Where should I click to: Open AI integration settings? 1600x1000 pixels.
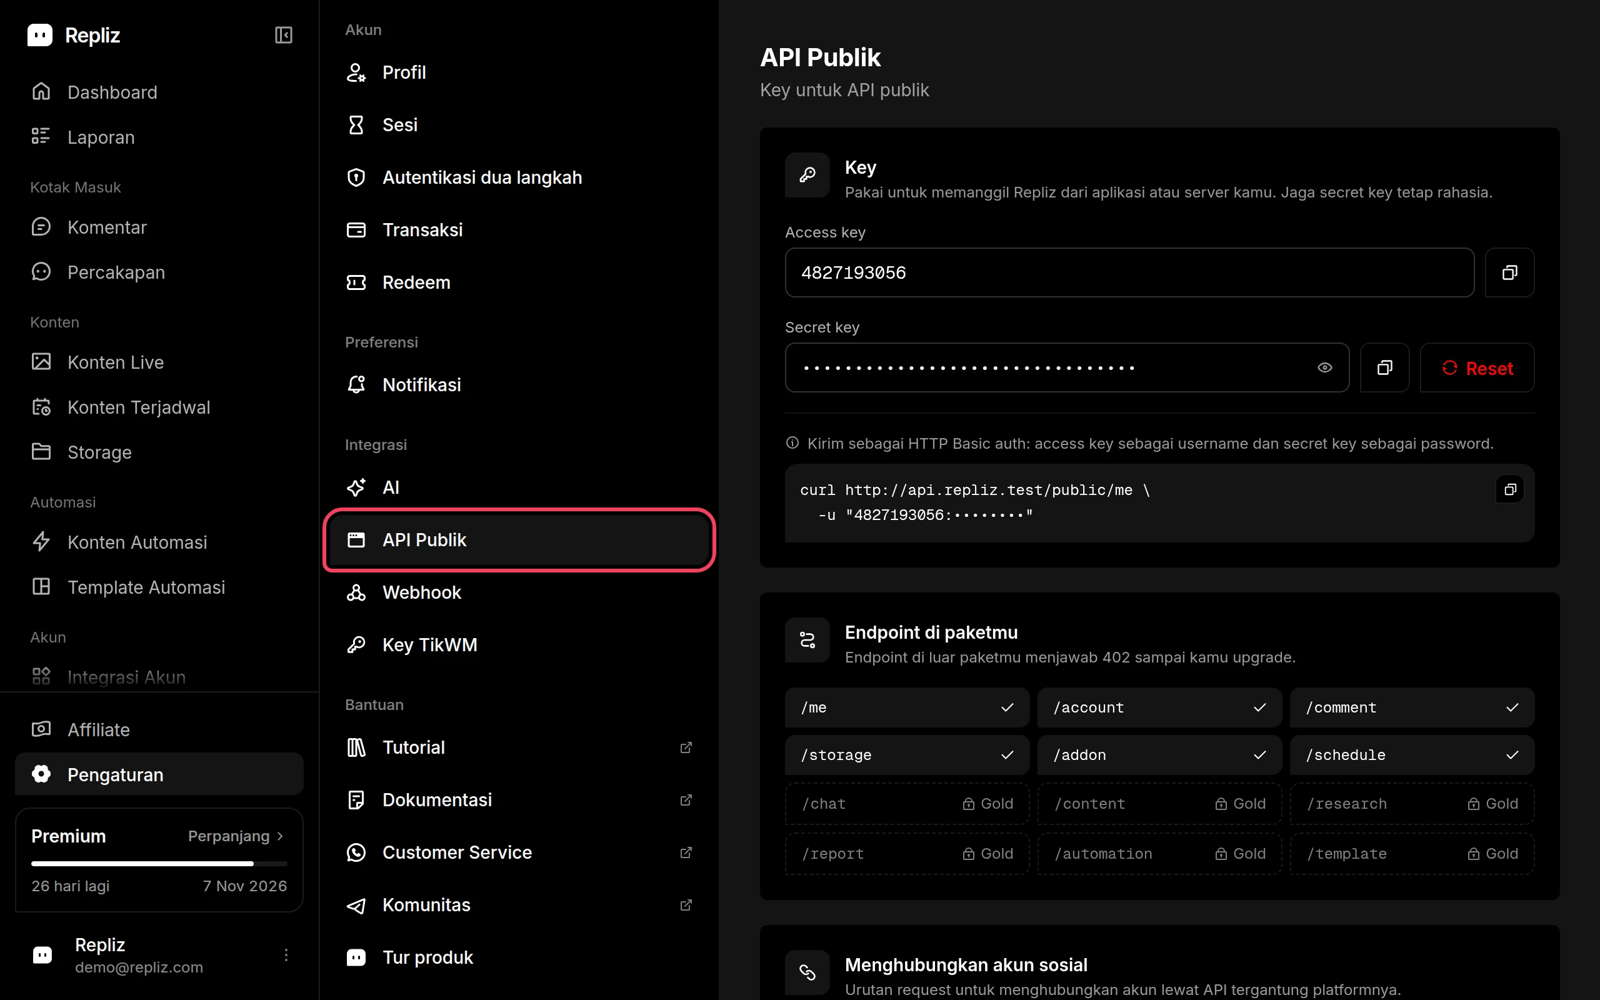point(519,487)
